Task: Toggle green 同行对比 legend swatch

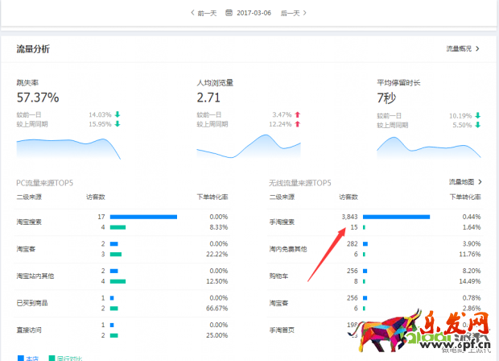Action: point(52,358)
